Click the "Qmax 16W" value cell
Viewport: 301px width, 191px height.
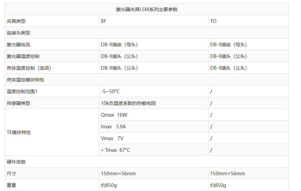(x=114, y=115)
